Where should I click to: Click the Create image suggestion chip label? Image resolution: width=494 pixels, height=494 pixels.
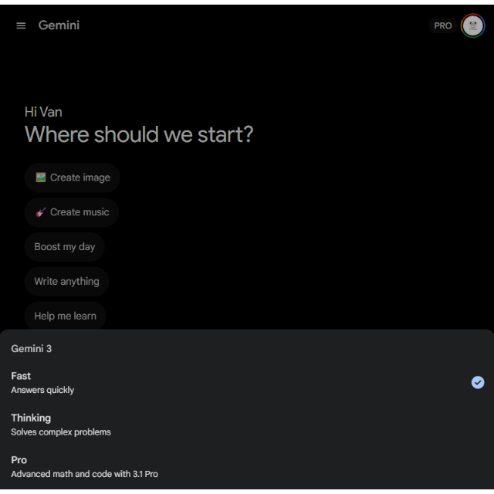(80, 178)
